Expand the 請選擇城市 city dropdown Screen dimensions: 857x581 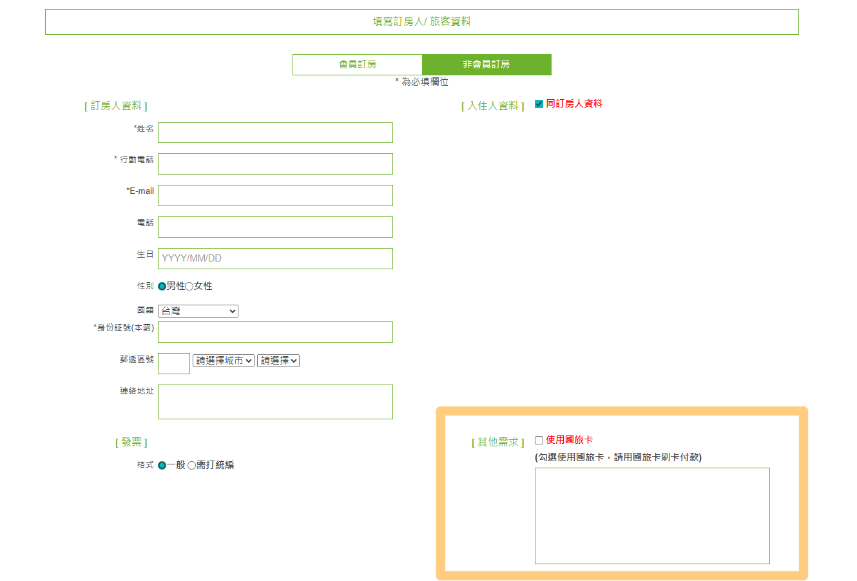[x=224, y=361]
